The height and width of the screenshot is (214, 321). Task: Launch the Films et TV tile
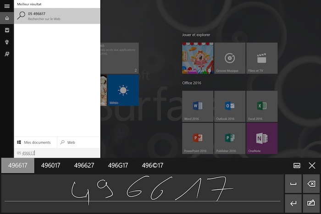click(x=262, y=58)
